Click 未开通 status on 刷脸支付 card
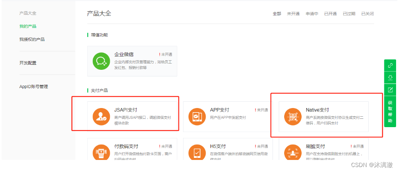The image size is (399, 172). 357,147
